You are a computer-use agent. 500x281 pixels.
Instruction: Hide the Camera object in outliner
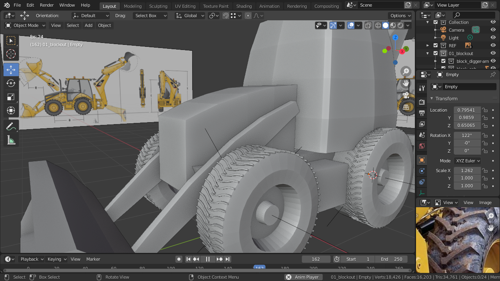pos(493,30)
